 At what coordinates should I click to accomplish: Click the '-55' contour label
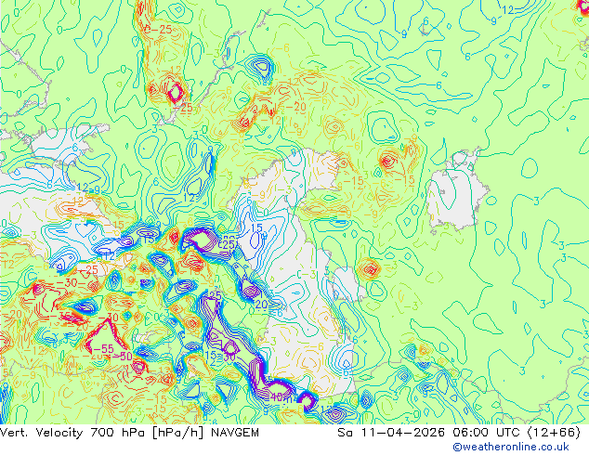click(x=102, y=349)
